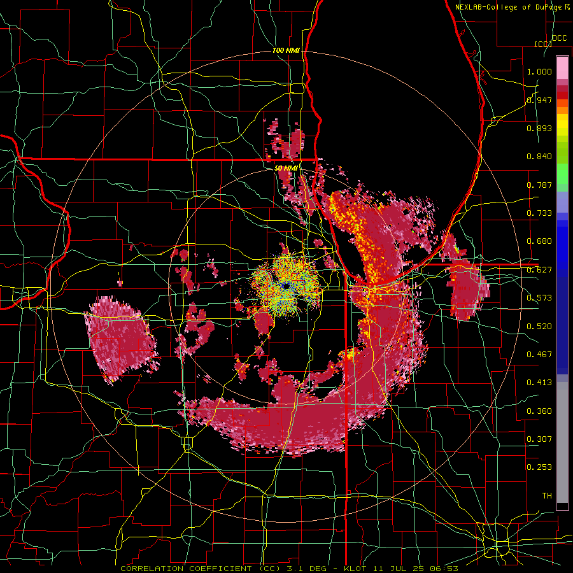This screenshot has width=573, height=573.
Task: Click the 0.413 legend value
Action: tap(539, 383)
